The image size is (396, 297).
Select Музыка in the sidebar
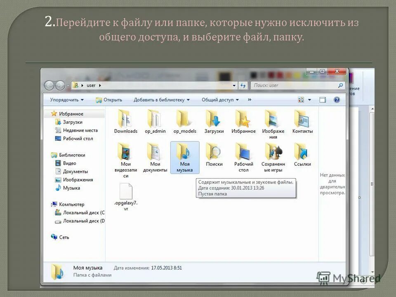[71, 188]
